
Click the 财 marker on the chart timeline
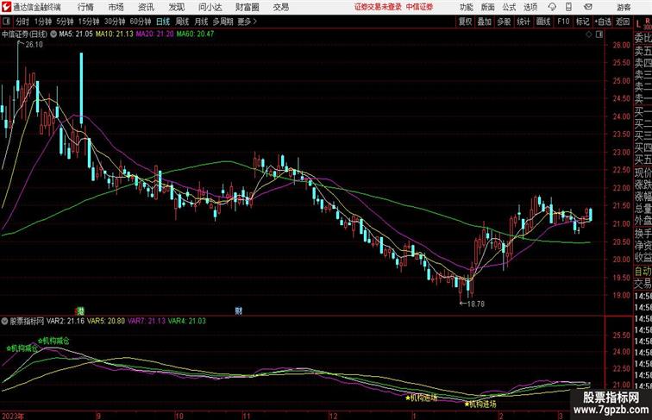pos(238,310)
